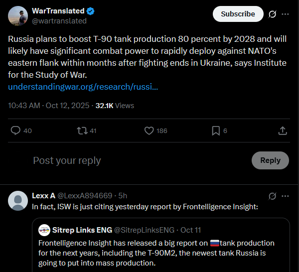Viewport: 299px width, 272px height.
Task: Click the Post your reply field
Action: 67,160
